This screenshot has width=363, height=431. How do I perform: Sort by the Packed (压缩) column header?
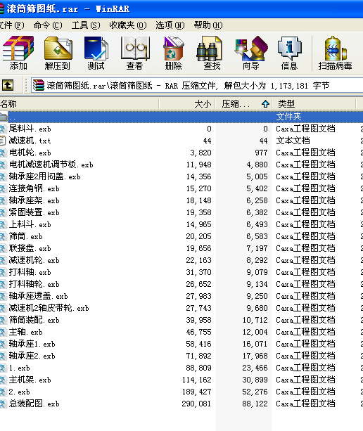pos(243,104)
